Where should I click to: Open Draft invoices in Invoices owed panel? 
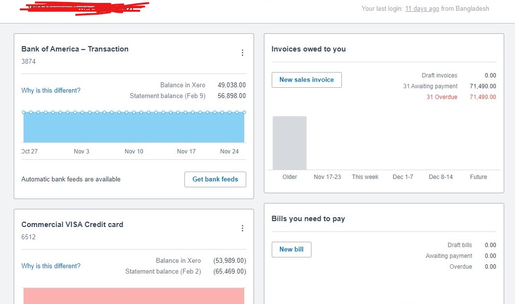pyautogui.click(x=439, y=76)
